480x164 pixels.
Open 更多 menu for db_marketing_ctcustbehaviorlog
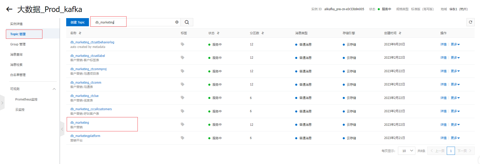(455, 44)
